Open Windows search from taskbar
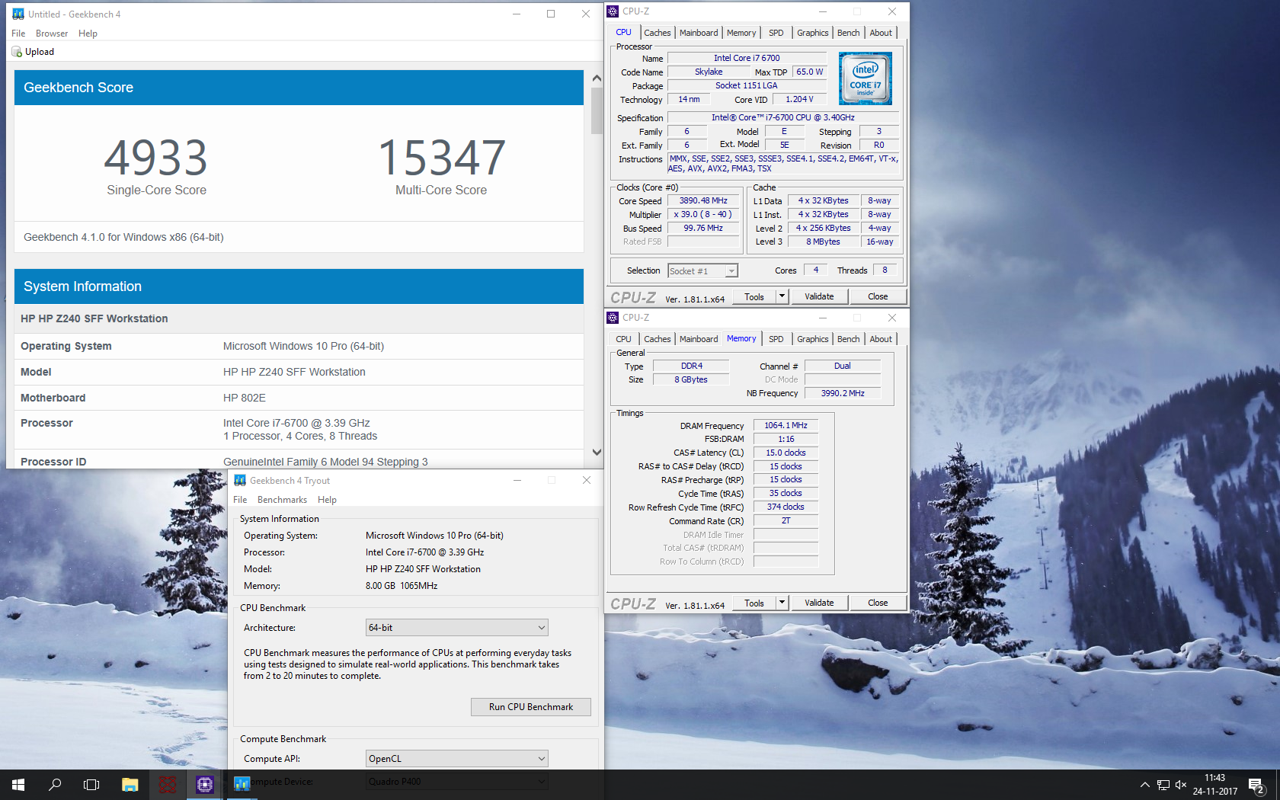The width and height of the screenshot is (1280, 800). pyautogui.click(x=55, y=784)
